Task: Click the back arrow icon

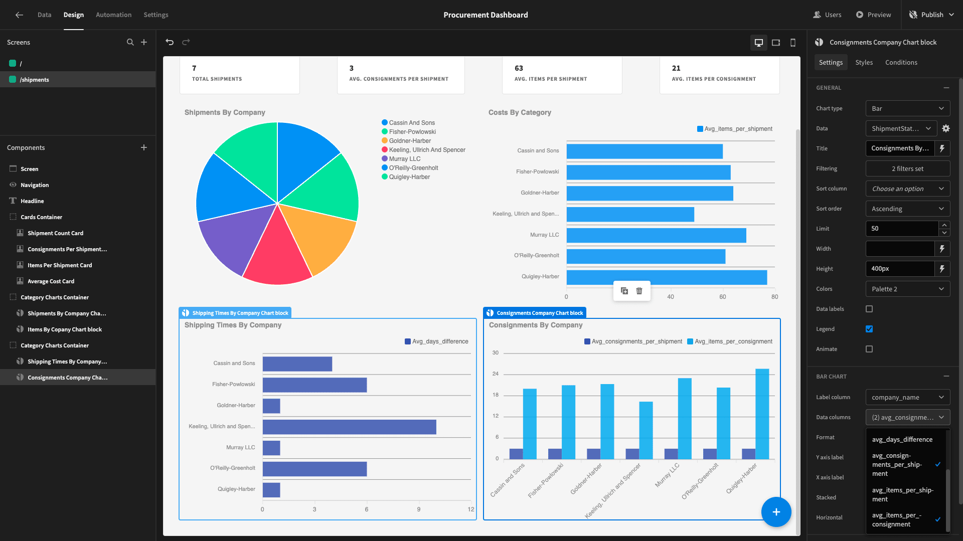Action: pos(19,15)
